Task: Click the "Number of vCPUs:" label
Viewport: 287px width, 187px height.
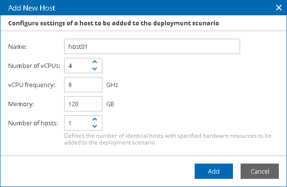Action: coord(34,66)
